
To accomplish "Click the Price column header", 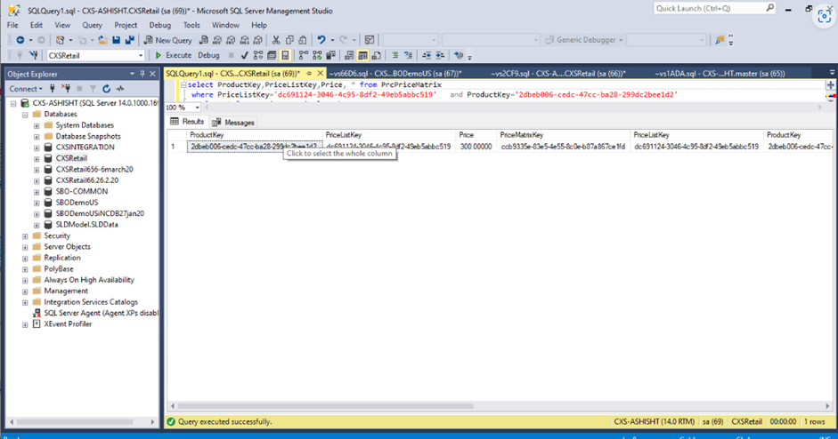I will click(476, 135).
